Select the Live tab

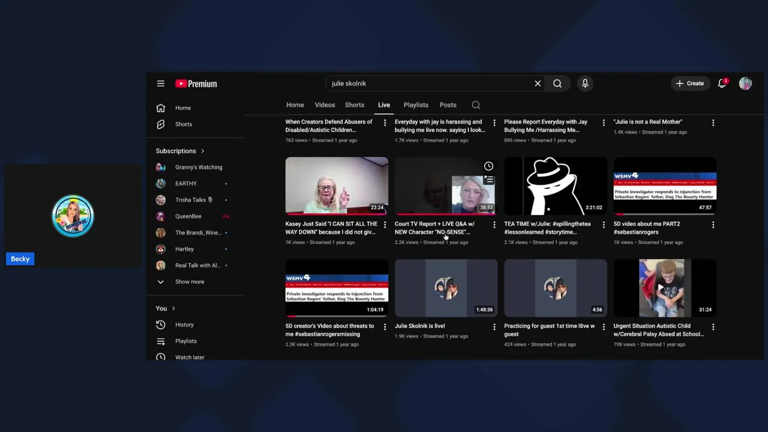point(384,105)
